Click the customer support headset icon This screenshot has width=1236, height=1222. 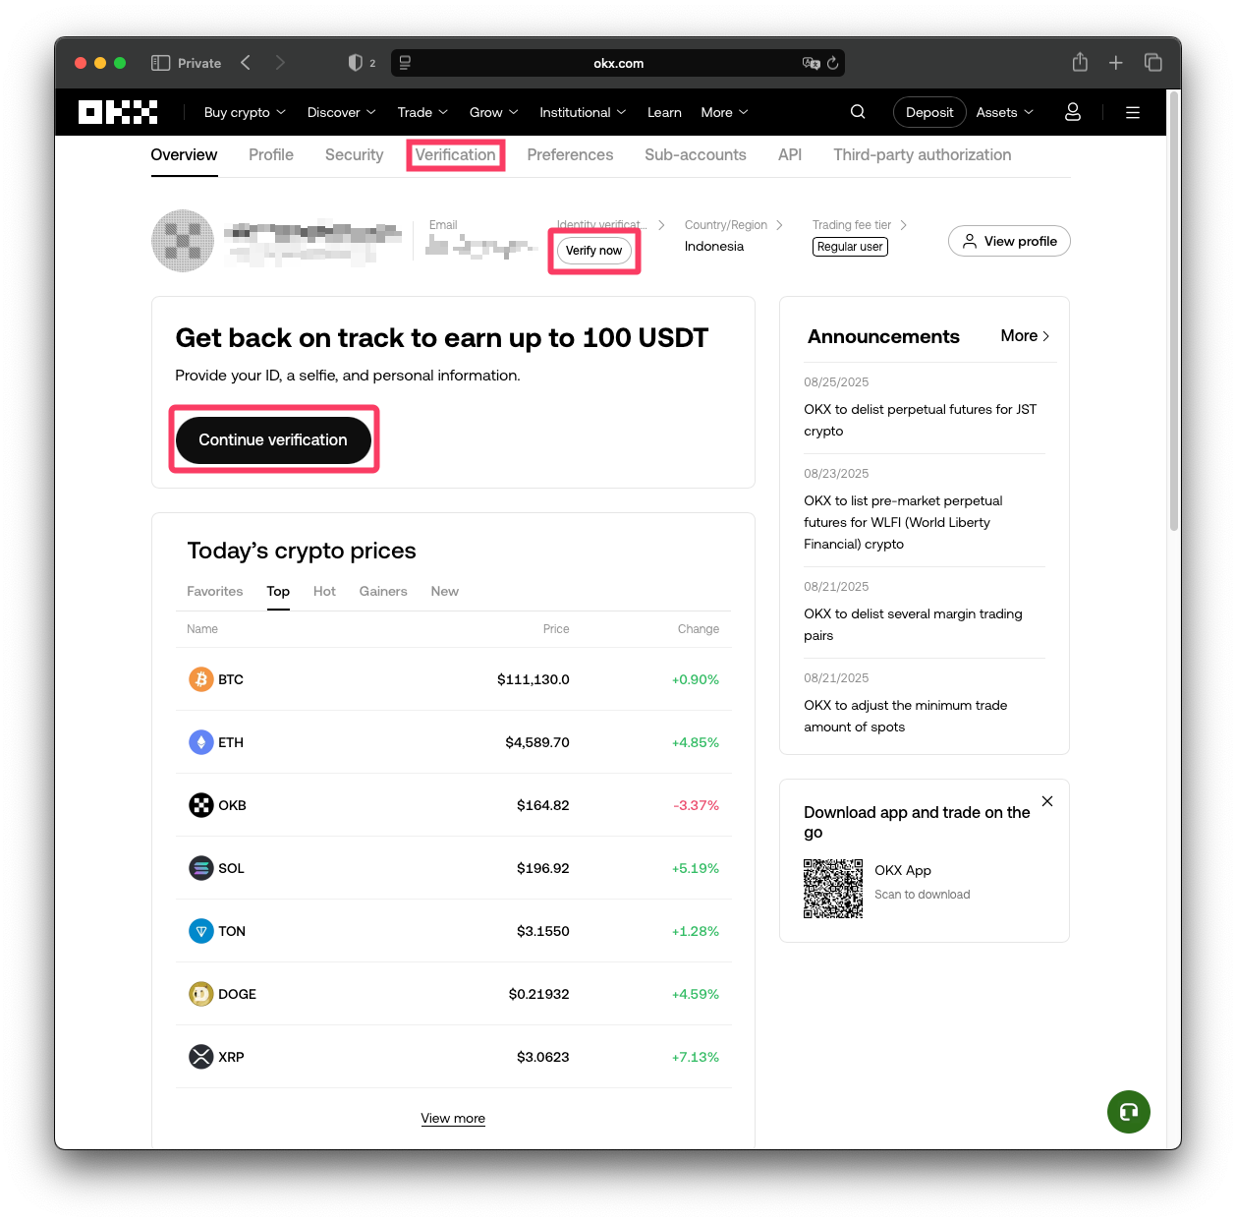(1128, 1112)
